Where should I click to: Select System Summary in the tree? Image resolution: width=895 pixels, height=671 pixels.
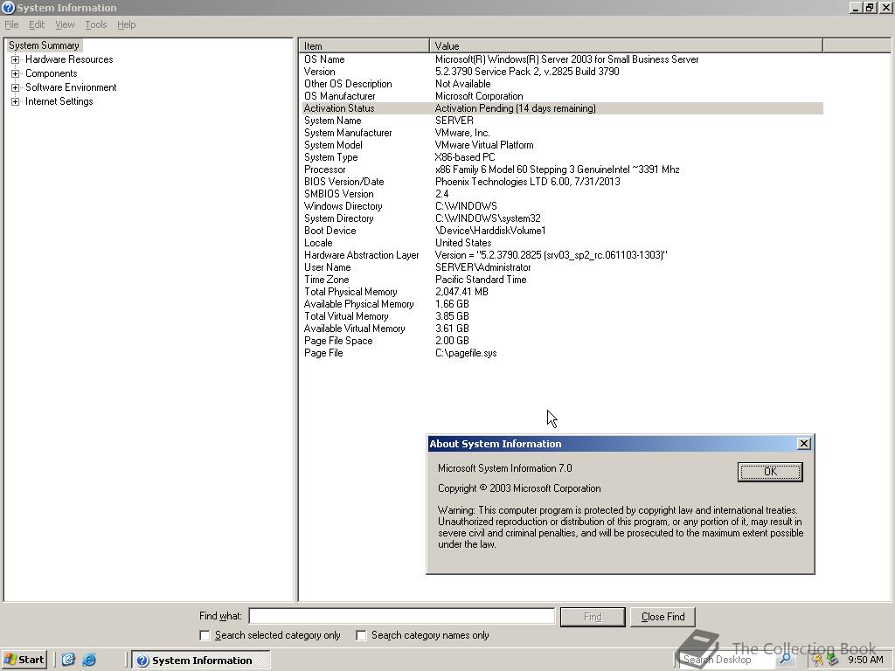(x=44, y=45)
